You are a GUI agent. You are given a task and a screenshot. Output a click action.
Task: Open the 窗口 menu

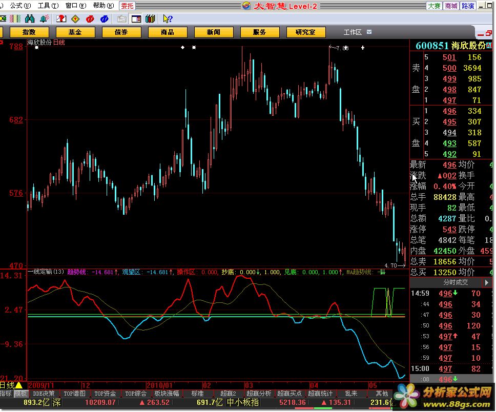coord(76,6)
